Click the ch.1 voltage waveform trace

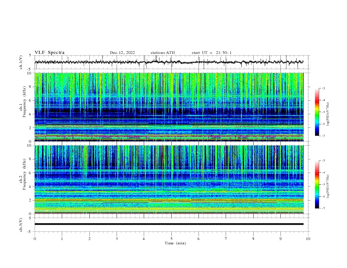point(169,62)
